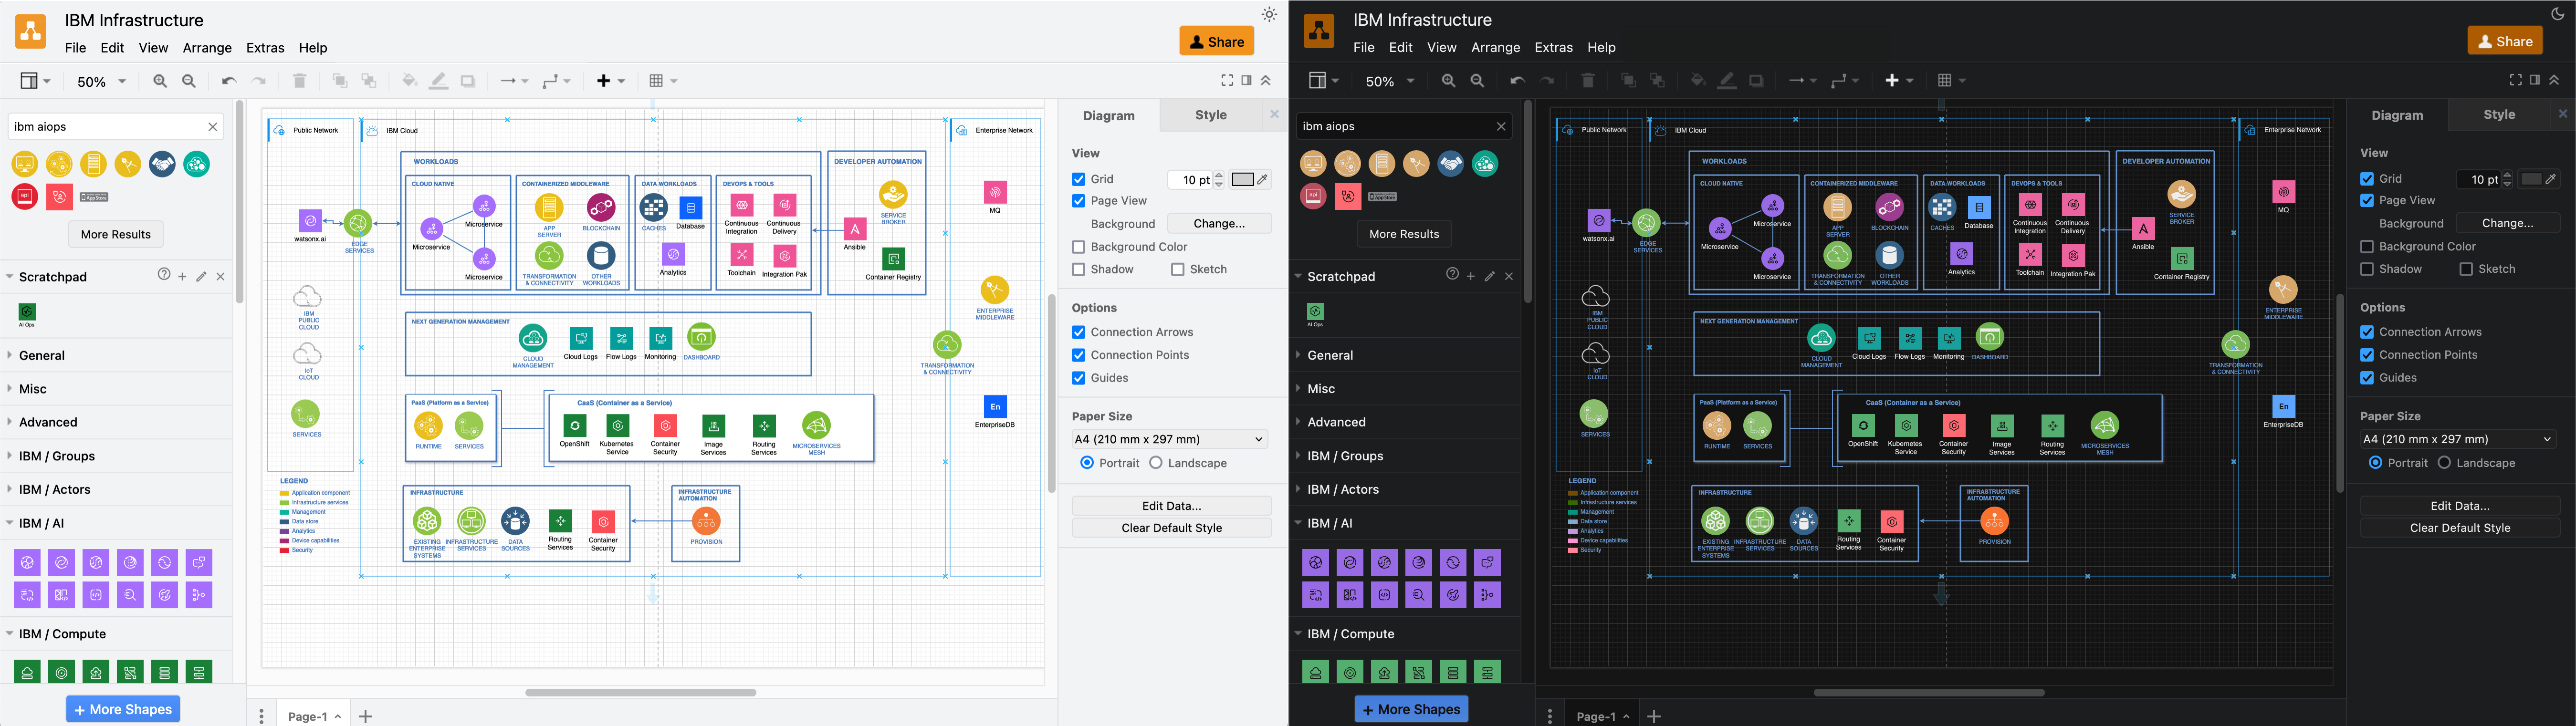
Task: Uncheck the Grid checkbox in the Diagram panel
Action: pos(1078,179)
